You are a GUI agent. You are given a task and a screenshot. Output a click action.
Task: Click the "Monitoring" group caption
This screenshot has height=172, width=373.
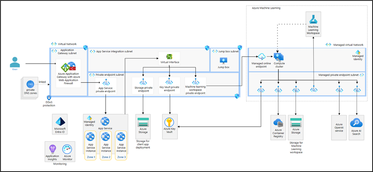[60, 164]
